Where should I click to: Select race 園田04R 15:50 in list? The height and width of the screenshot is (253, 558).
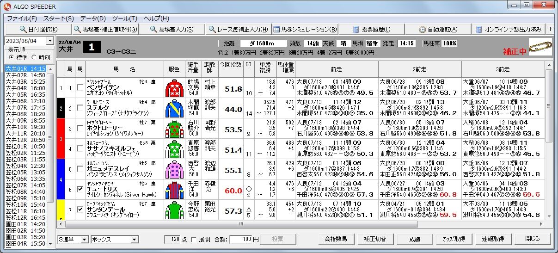(x=25, y=243)
